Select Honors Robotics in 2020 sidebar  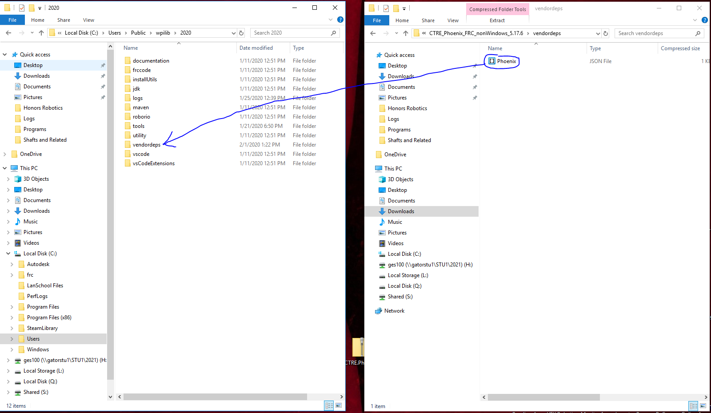(43, 108)
